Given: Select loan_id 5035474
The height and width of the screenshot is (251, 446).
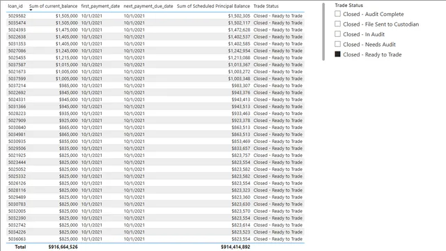Looking at the screenshot, I should (17, 23).
